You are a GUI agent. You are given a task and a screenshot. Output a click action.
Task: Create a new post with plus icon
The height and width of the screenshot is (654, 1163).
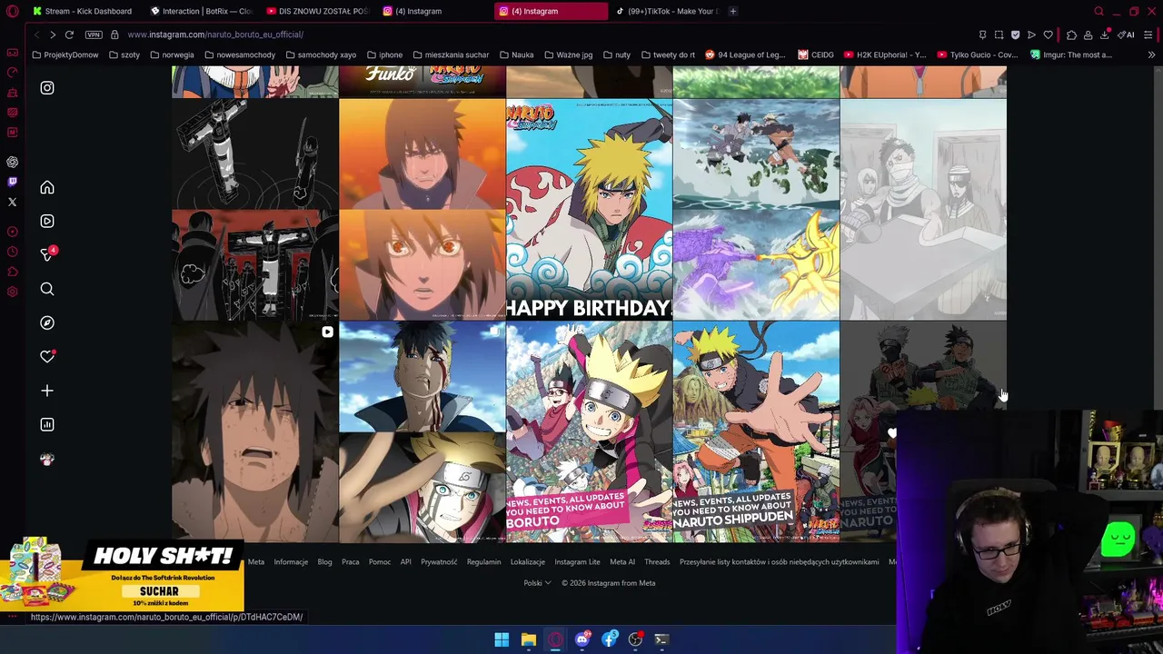tap(47, 391)
